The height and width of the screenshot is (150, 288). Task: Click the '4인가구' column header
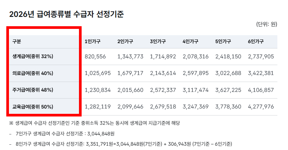(190, 41)
